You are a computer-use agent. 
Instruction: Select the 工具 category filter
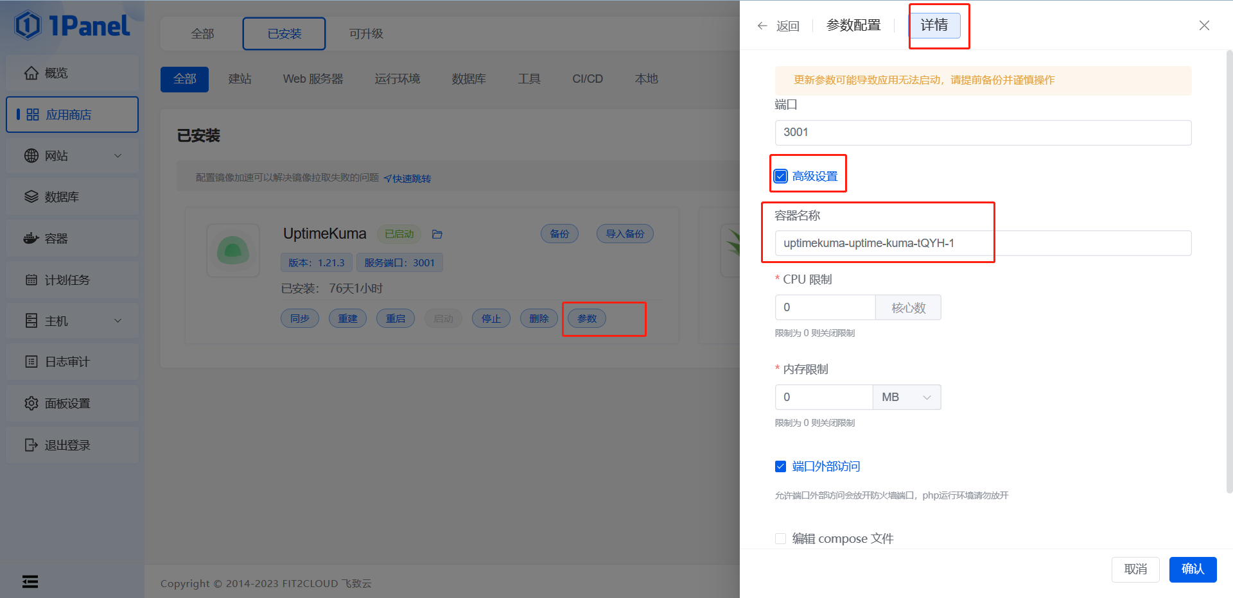click(529, 80)
